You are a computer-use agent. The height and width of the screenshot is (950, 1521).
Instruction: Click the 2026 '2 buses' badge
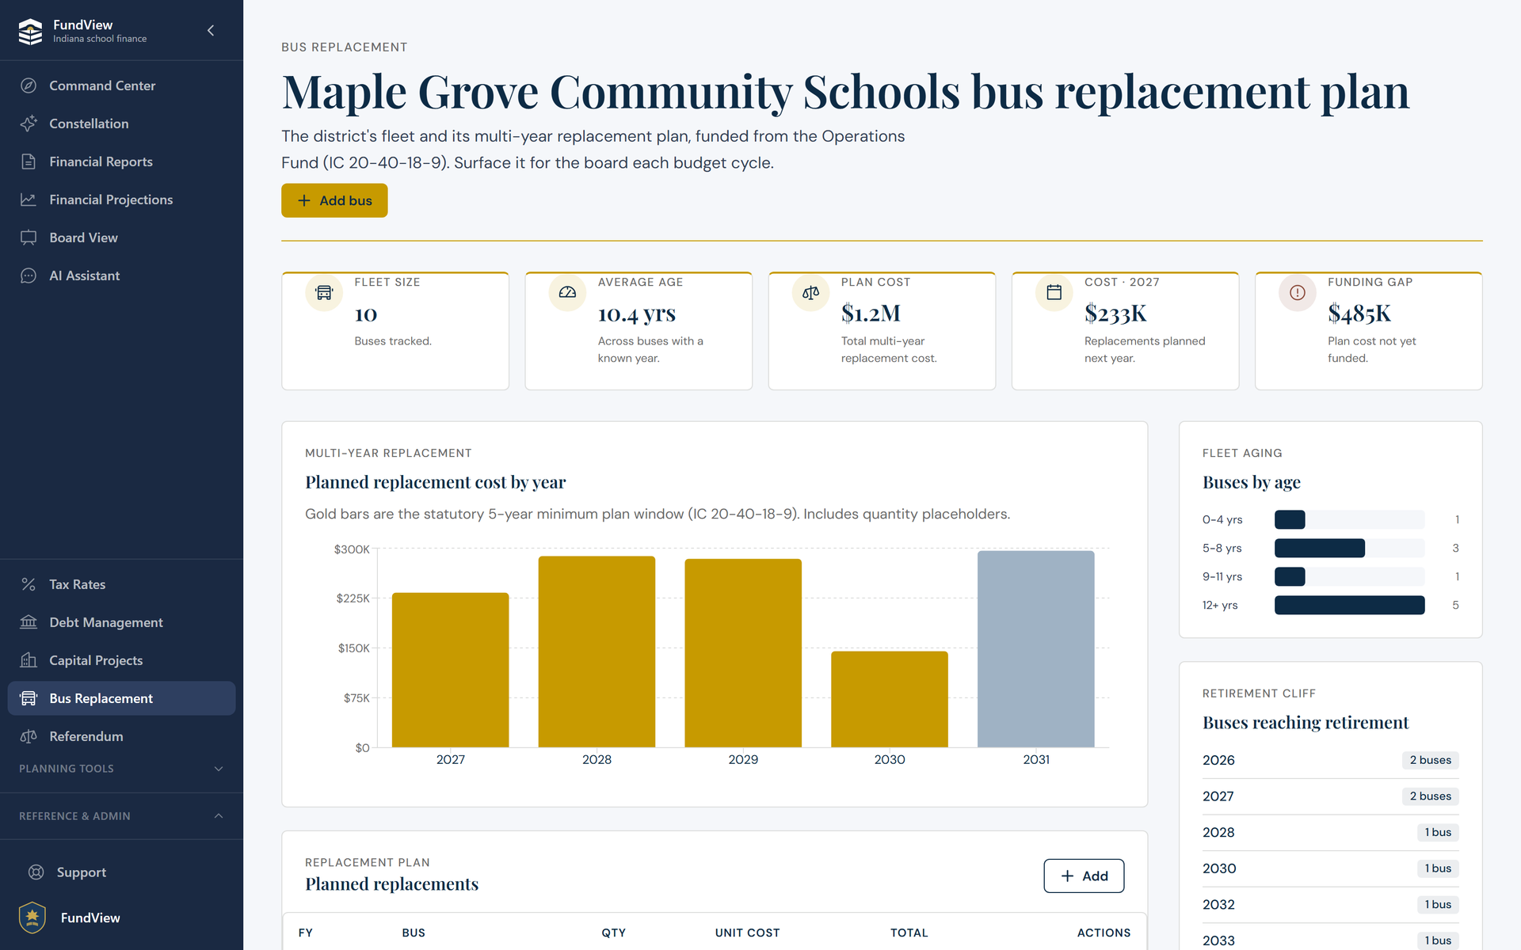(1430, 760)
